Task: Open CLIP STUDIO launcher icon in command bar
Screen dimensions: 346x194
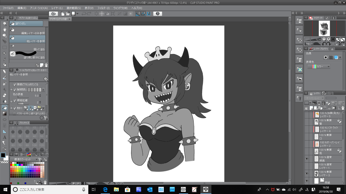Action: click(x=53, y=14)
